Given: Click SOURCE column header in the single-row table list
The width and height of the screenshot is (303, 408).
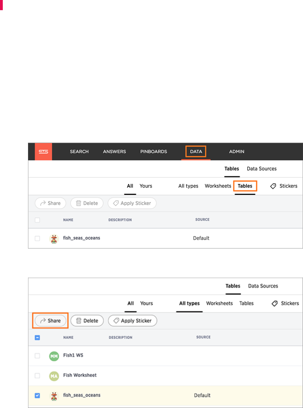Looking at the screenshot, I should coord(202,220).
